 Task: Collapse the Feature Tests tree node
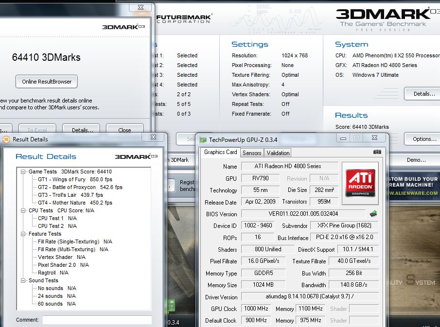[23, 234]
